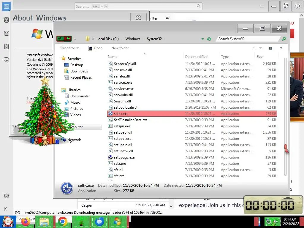This screenshot has height=228, width=304.
Task: Open the Organize menu
Action: point(69,48)
